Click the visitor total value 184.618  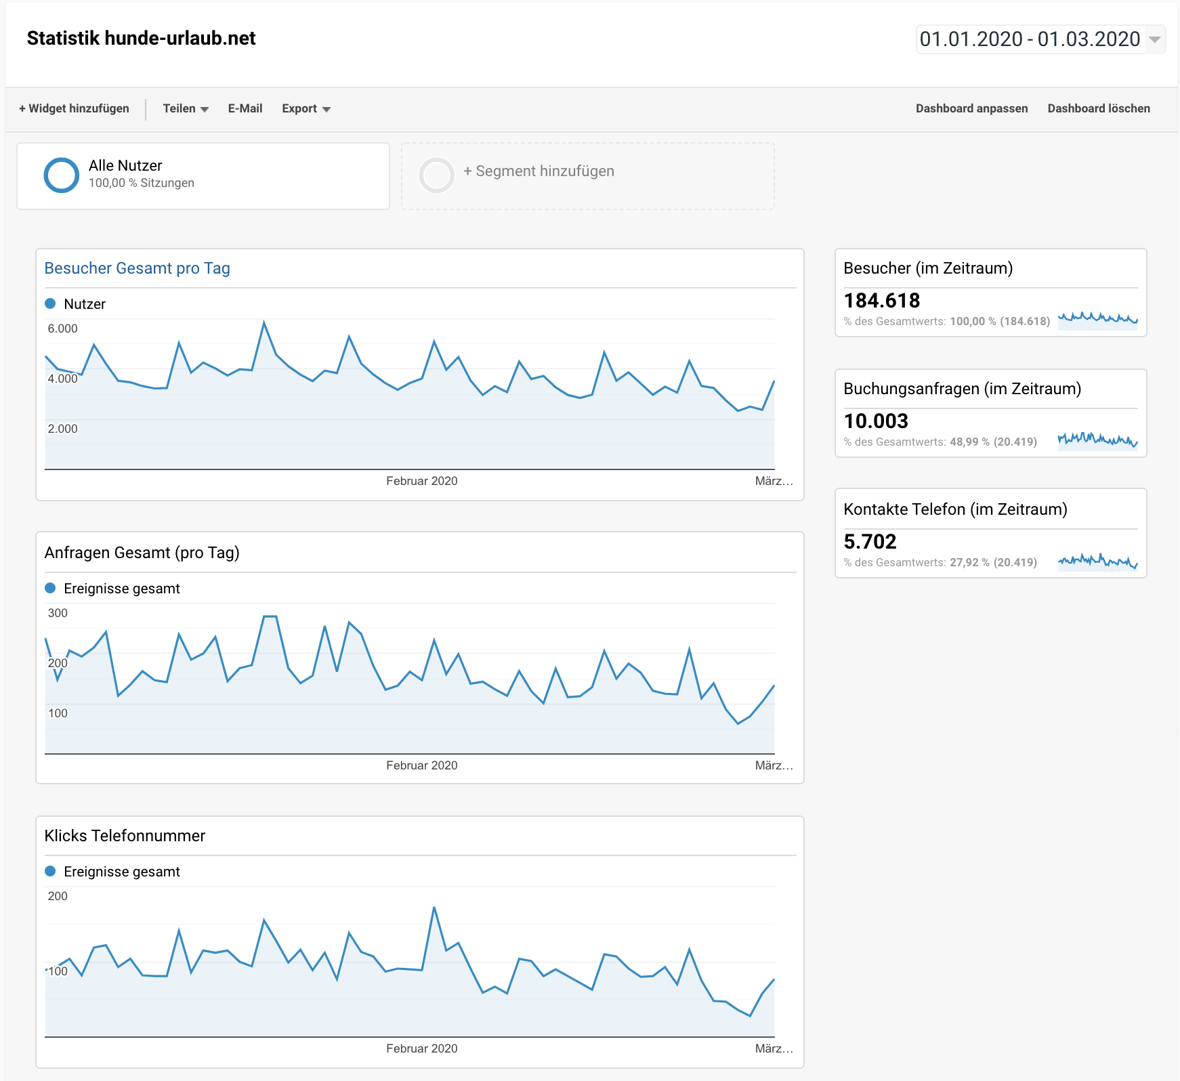point(881,300)
